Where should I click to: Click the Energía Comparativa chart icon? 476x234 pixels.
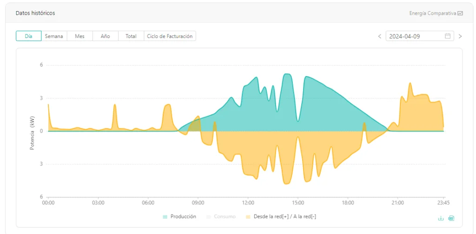[x=460, y=13]
